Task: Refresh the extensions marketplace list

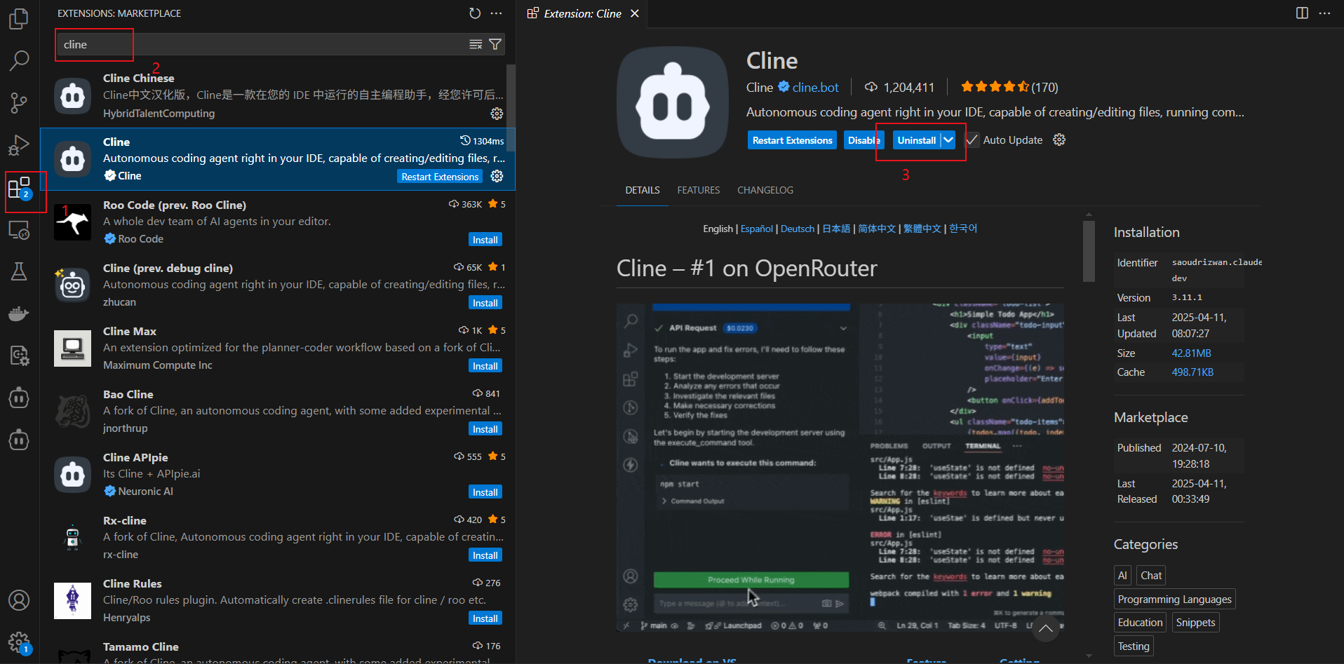Action: 475,13
